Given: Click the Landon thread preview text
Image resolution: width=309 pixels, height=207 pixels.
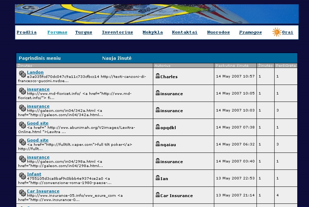Looking at the screenshot, I should 82,79.
